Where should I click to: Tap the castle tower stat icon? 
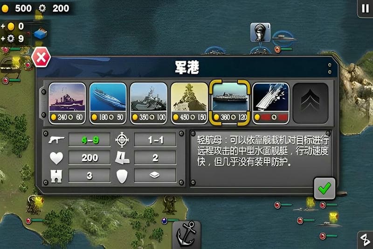click(x=56, y=176)
